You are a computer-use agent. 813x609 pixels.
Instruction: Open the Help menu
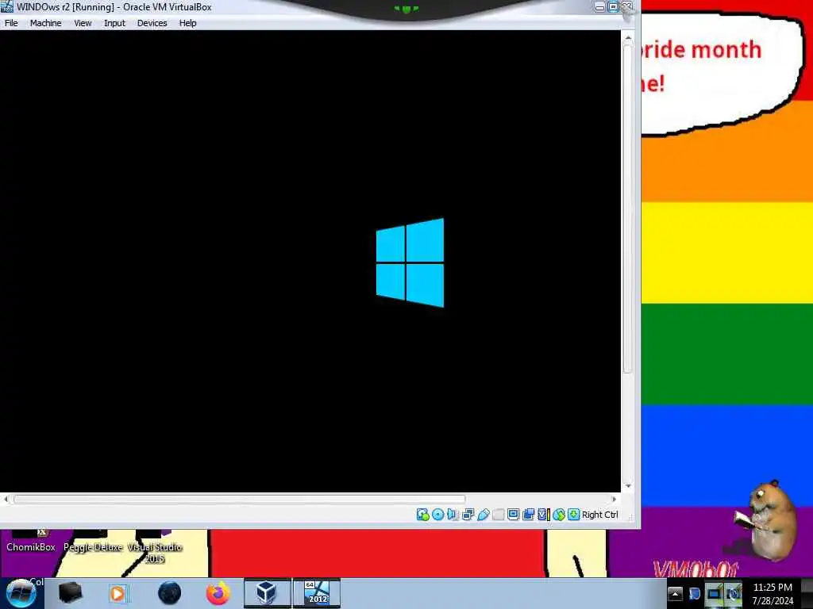187,23
